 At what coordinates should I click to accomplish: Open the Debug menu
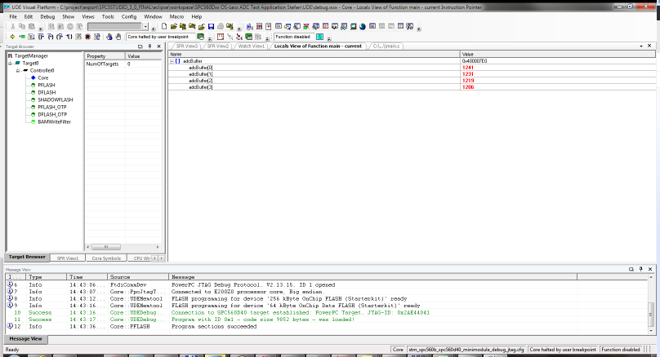tap(47, 16)
